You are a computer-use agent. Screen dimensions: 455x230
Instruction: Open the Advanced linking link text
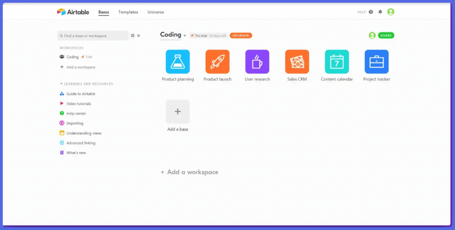[81, 143]
